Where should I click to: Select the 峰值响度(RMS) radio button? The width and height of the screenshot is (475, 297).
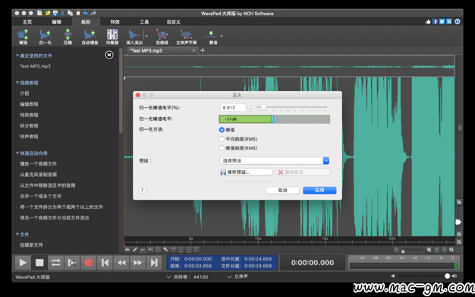(222, 148)
